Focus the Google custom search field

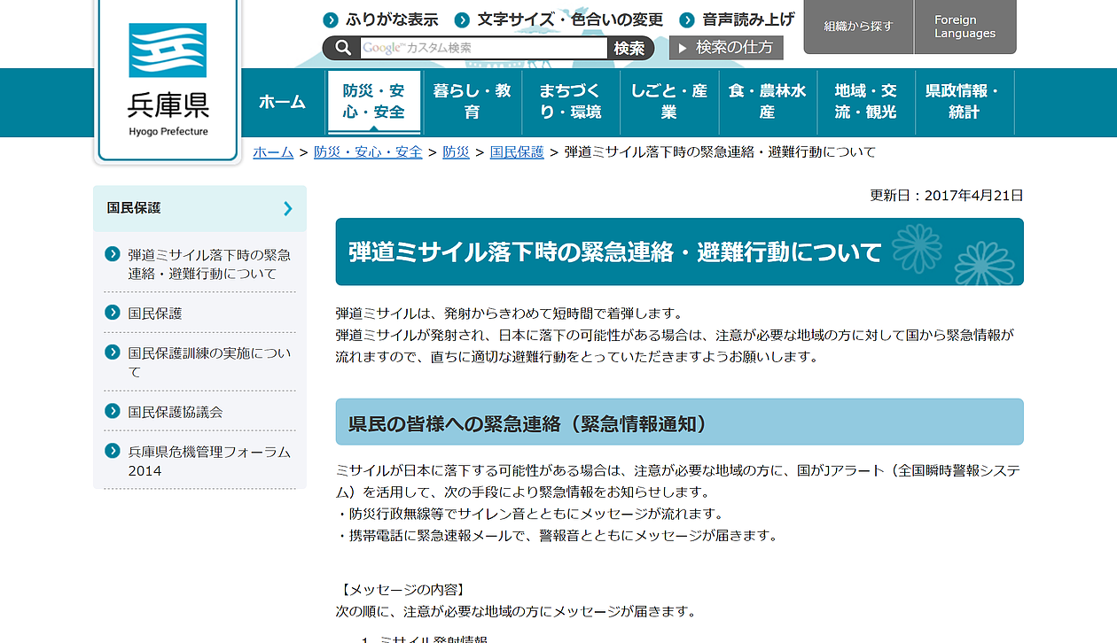(x=482, y=48)
